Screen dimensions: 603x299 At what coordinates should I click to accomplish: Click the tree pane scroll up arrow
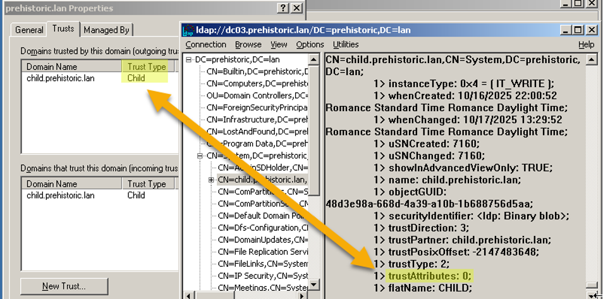(314, 59)
